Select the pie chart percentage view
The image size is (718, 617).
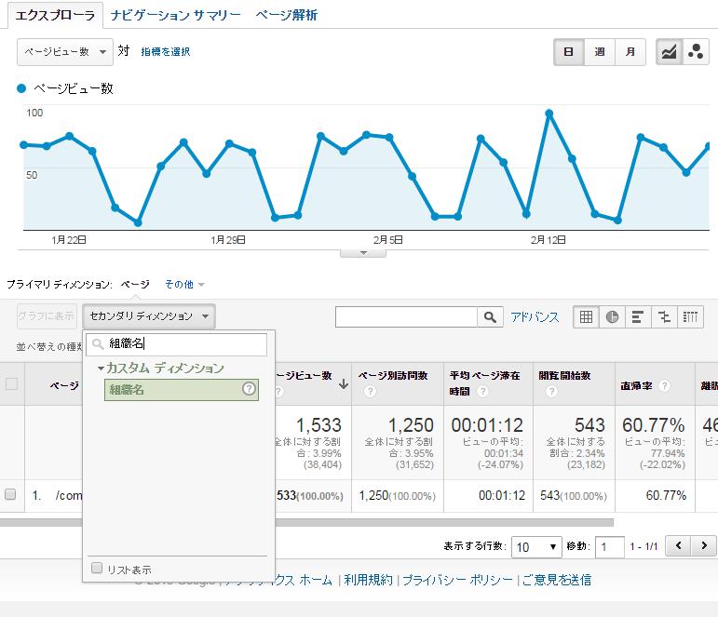point(612,316)
